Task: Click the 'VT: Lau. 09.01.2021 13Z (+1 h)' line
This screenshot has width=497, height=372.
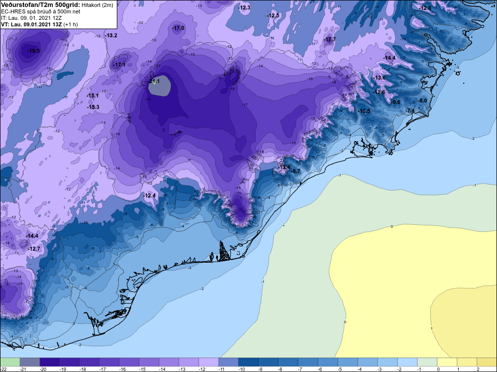Action: (x=39, y=24)
